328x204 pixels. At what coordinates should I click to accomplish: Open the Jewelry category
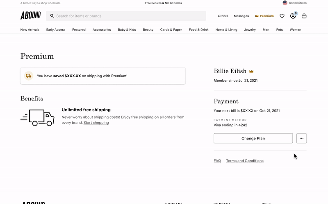coord(250,29)
